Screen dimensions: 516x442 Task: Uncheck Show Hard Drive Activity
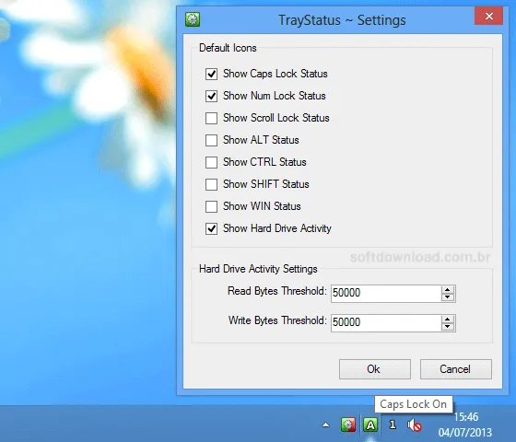click(x=211, y=228)
